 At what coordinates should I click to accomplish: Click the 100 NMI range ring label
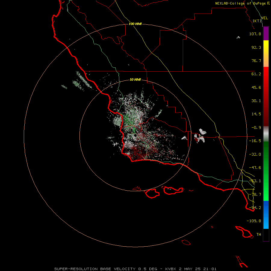[x=135, y=24]
